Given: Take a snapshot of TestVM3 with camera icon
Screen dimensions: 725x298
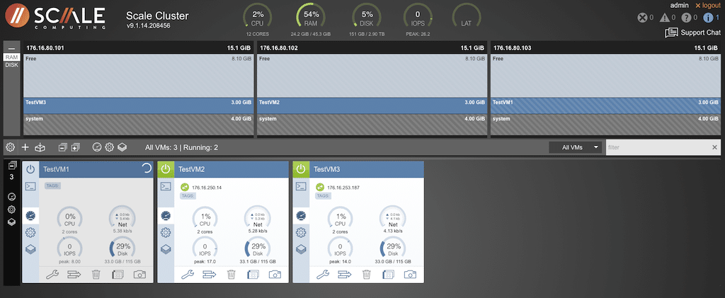Looking at the screenshot, I should [410, 275].
